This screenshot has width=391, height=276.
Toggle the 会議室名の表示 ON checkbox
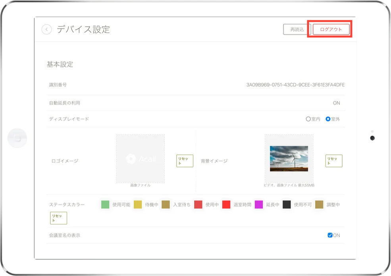pos(330,235)
